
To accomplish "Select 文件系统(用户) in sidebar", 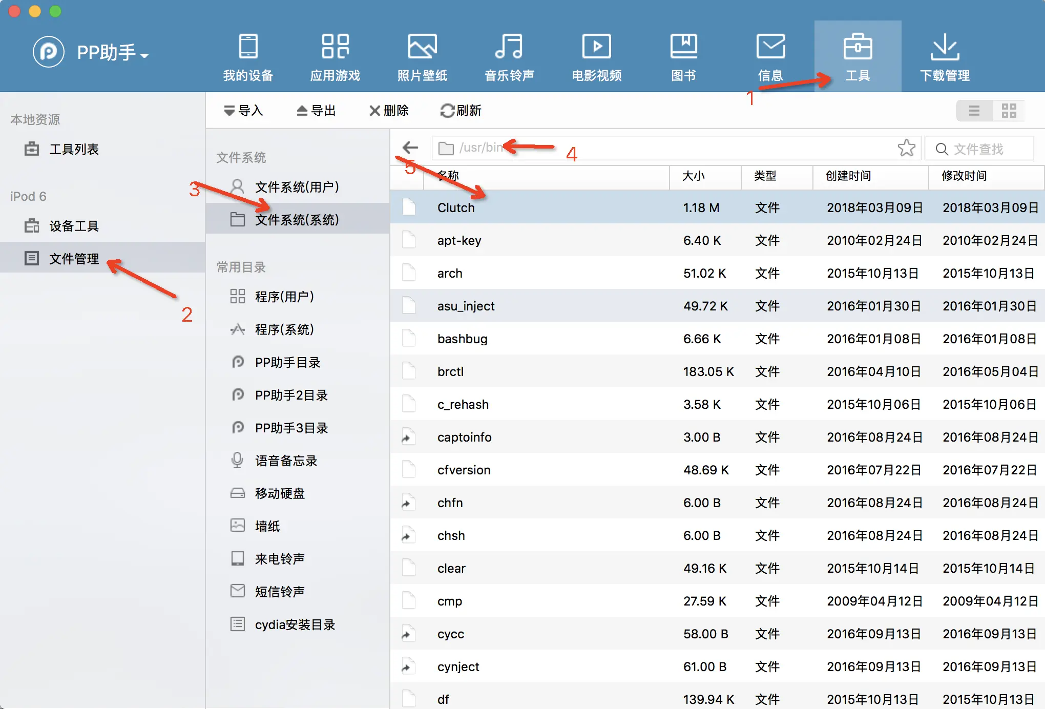I will (297, 187).
